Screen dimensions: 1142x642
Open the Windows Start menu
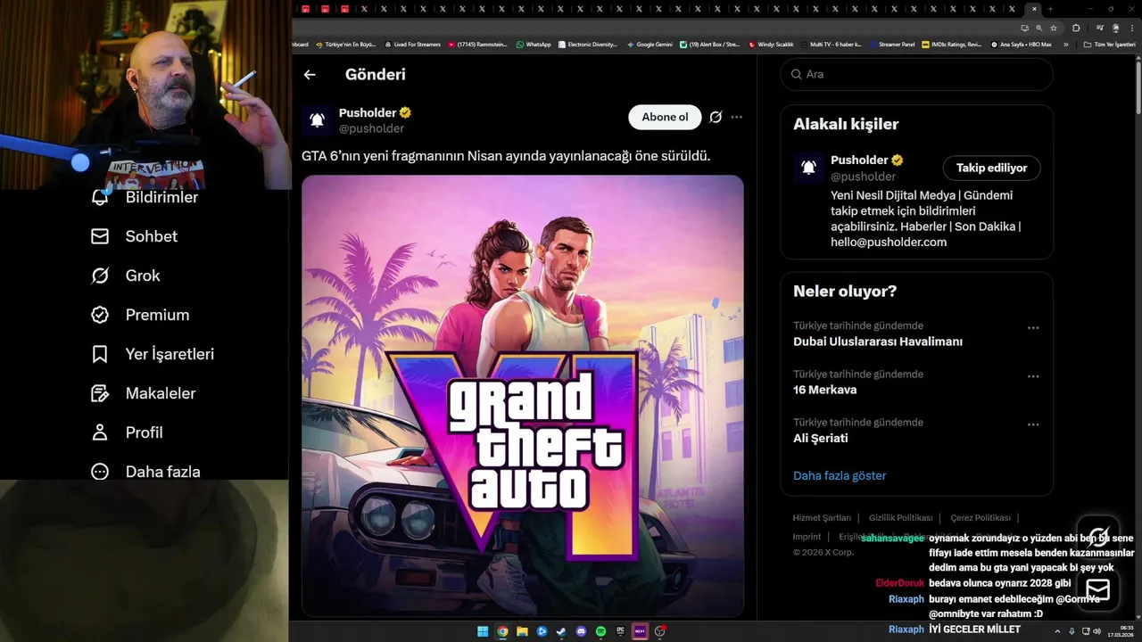tap(483, 631)
